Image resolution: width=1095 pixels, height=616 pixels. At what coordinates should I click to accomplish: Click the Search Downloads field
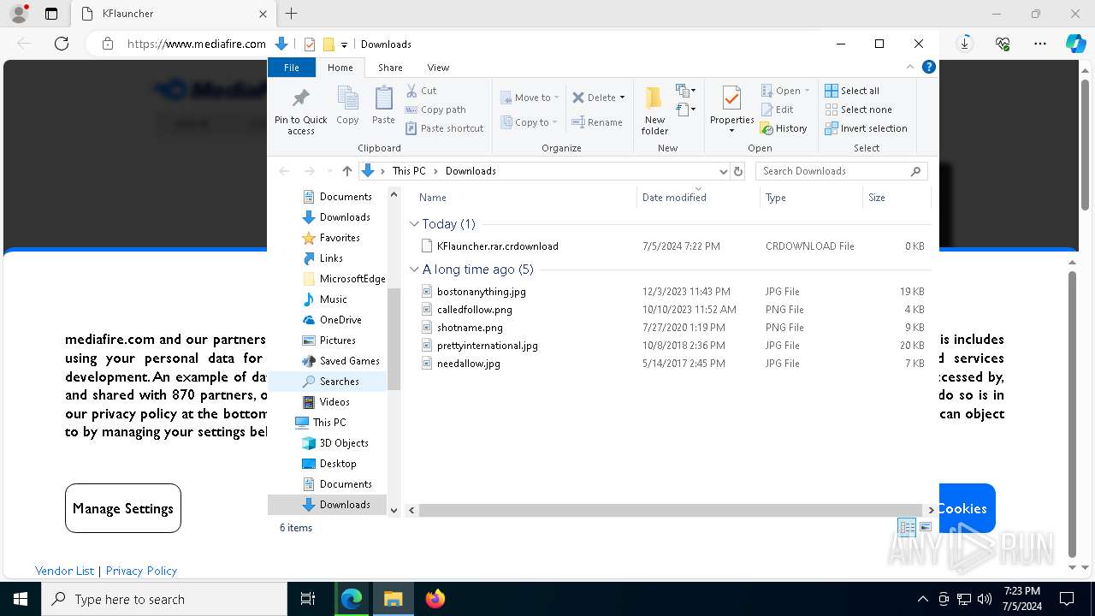point(841,171)
